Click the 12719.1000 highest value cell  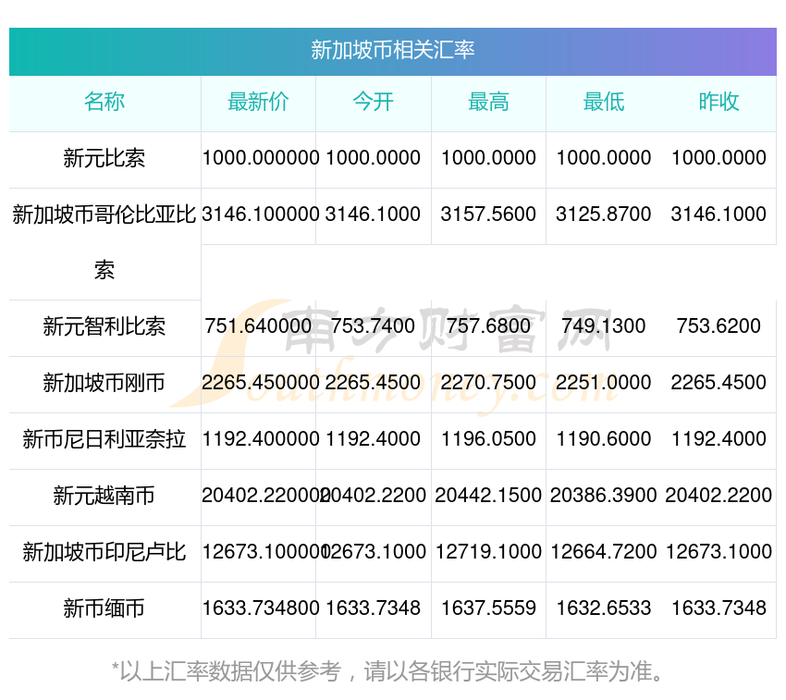pyautogui.click(x=488, y=551)
